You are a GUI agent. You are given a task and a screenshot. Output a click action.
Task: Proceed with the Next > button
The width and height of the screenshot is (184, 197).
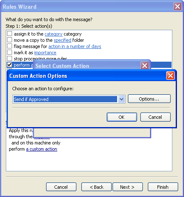coord(128,187)
